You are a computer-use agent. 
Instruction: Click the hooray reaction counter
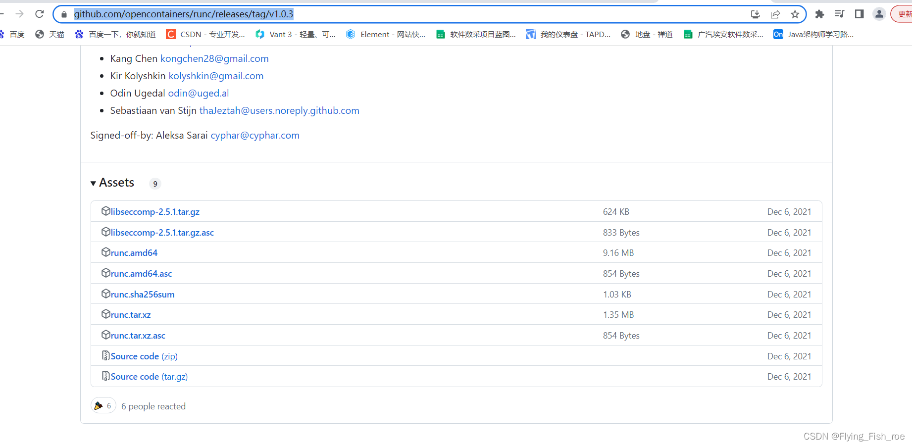(103, 405)
